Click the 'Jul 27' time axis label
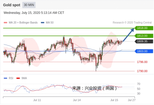This screenshot has width=154, height=105. click(x=131, y=100)
